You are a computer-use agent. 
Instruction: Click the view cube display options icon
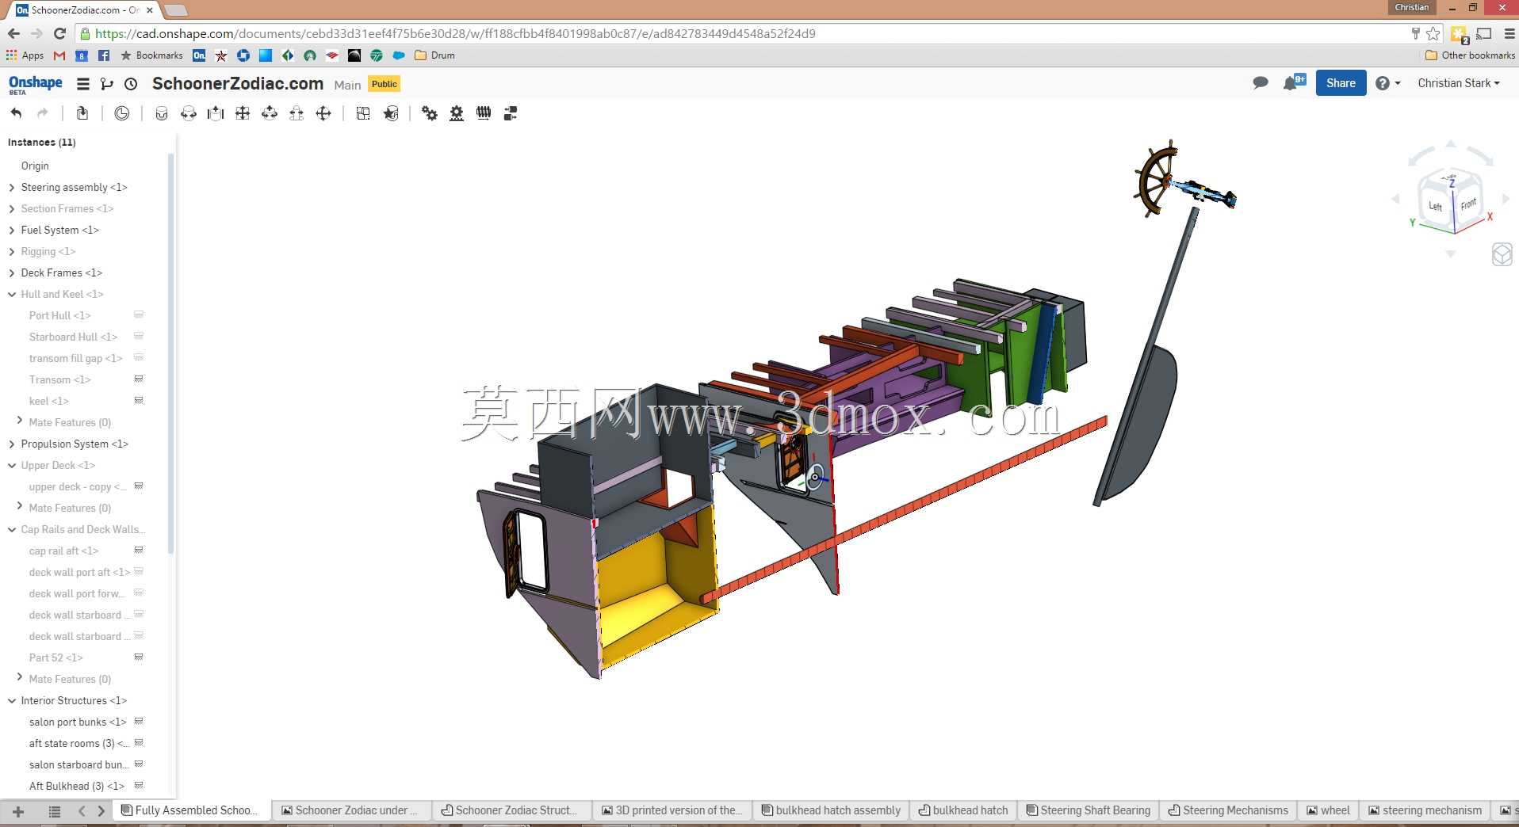click(x=1502, y=254)
